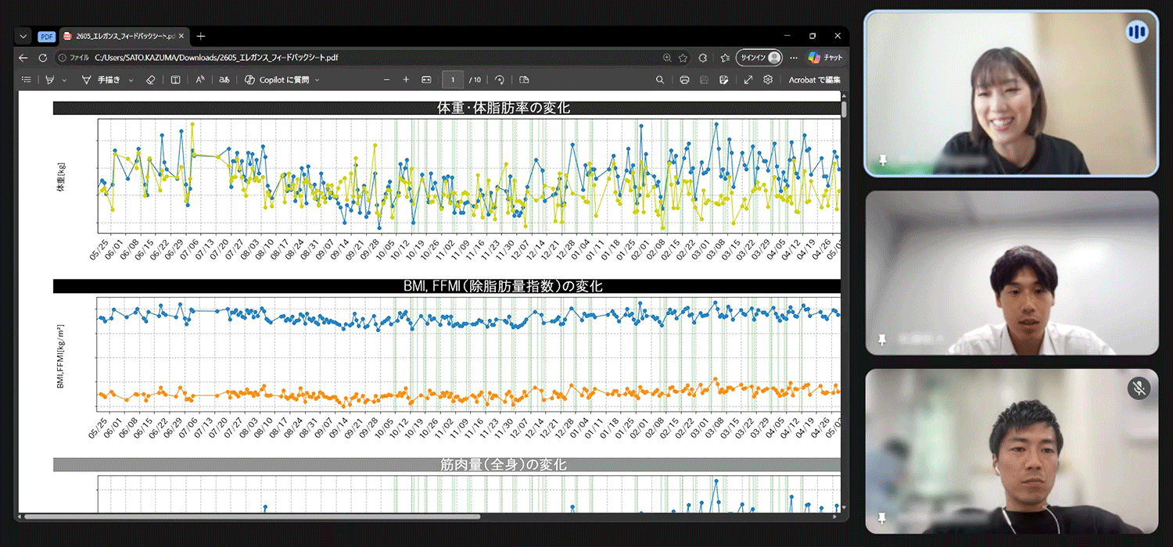Click the add text box icon
The width and height of the screenshot is (1173, 547).
(x=176, y=80)
